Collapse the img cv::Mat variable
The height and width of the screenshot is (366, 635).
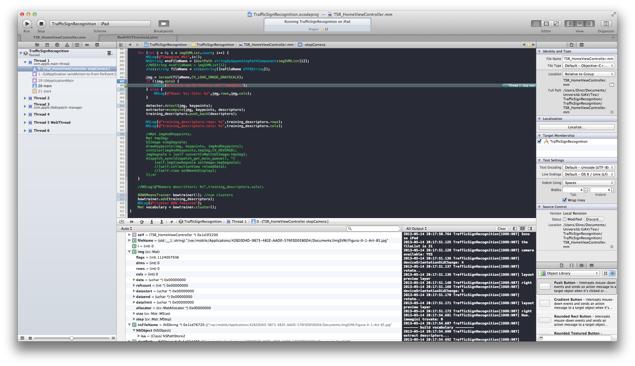pos(130,251)
